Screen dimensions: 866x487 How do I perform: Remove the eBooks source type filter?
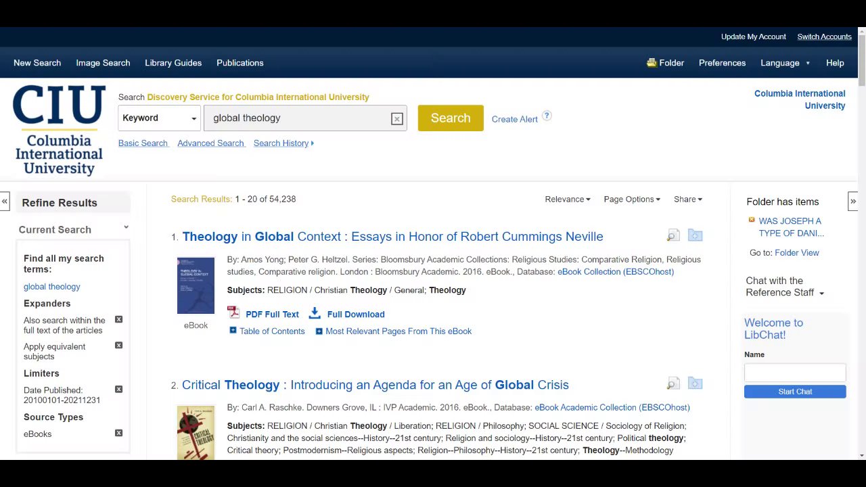118,433
